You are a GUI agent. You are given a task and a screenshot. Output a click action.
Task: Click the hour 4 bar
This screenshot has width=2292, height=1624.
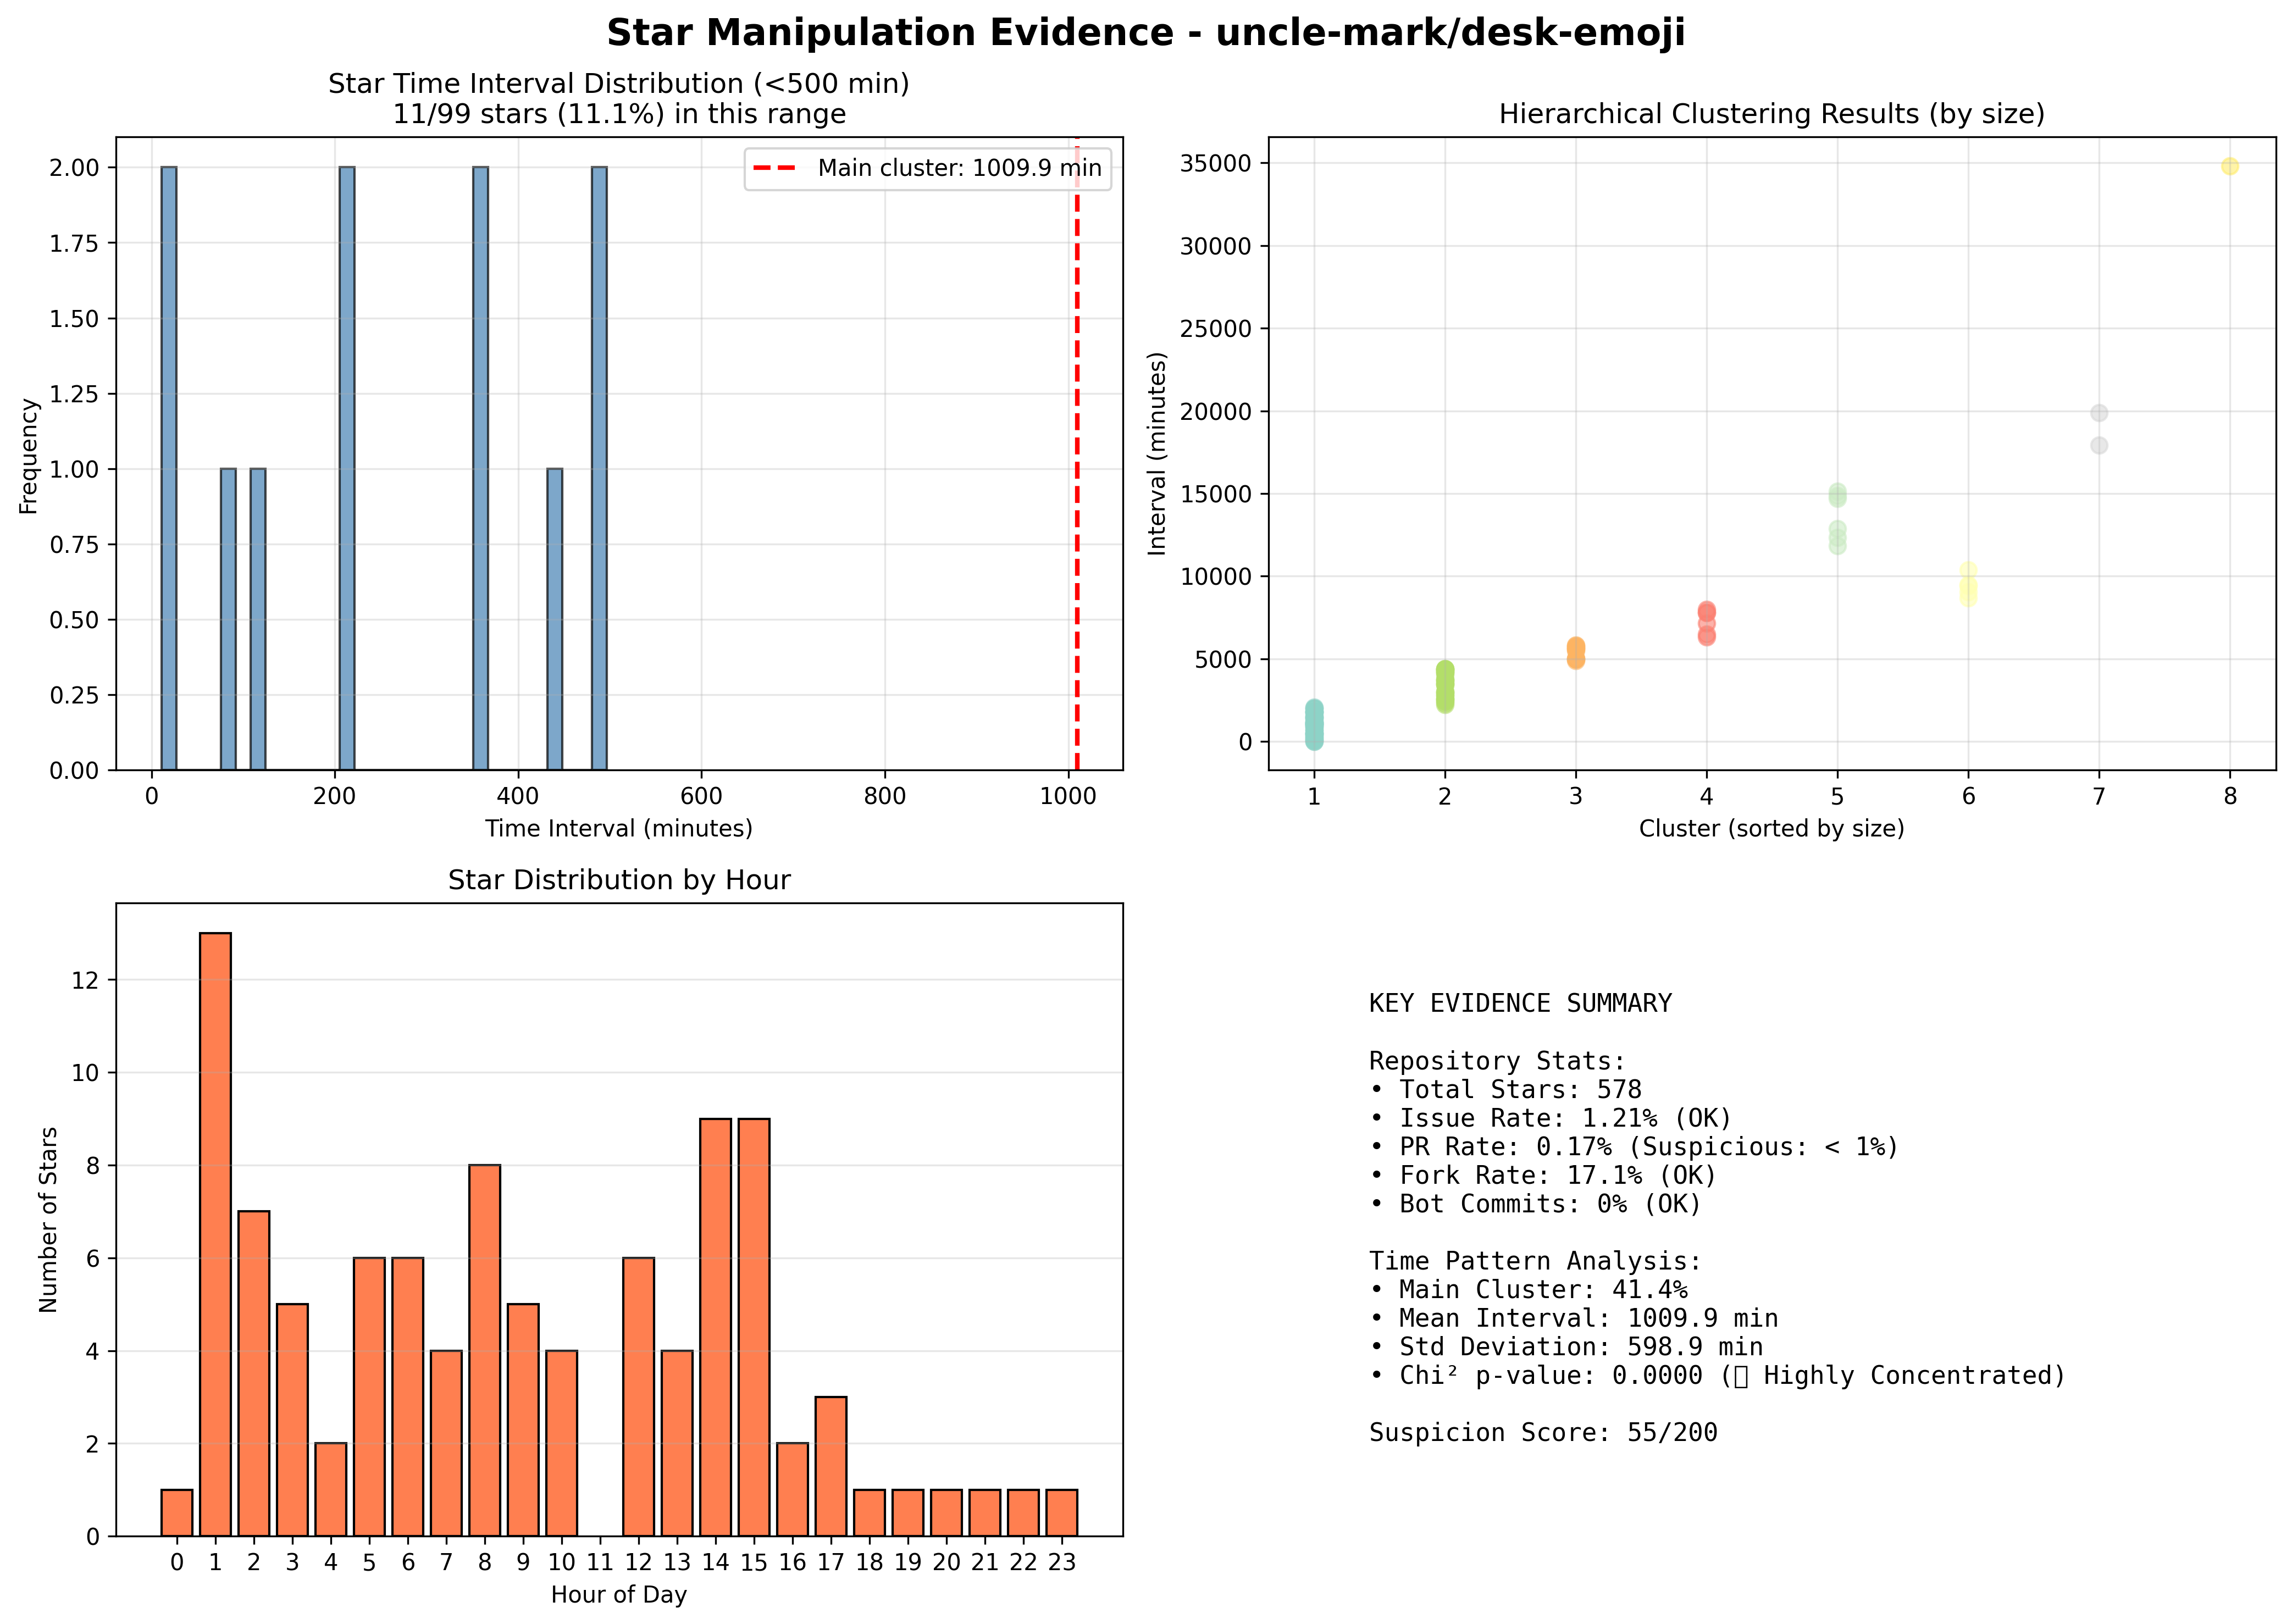coord(331,1490)
